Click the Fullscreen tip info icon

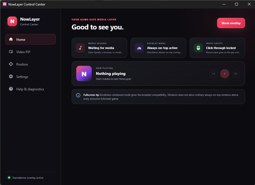click(78, 95)
